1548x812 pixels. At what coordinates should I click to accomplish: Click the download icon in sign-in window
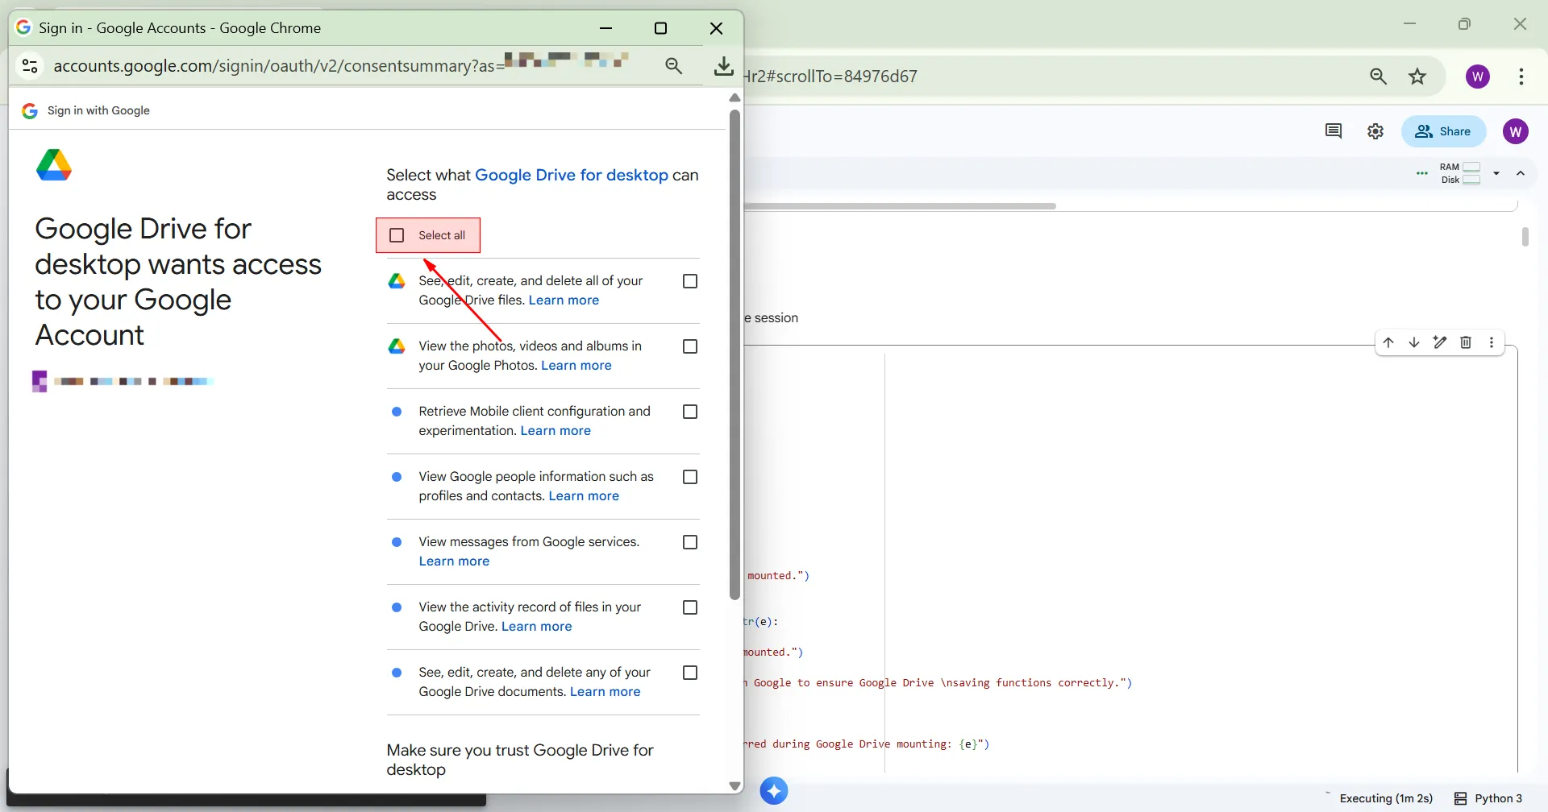tap(724, 66)
